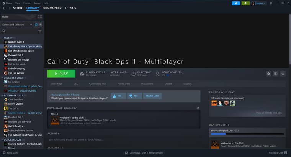Click the play time clock icon
Screen dimensions: 291x157
[133, 74]
